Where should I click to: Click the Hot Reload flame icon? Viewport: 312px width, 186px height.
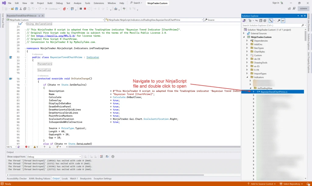[x=64, y=9]
